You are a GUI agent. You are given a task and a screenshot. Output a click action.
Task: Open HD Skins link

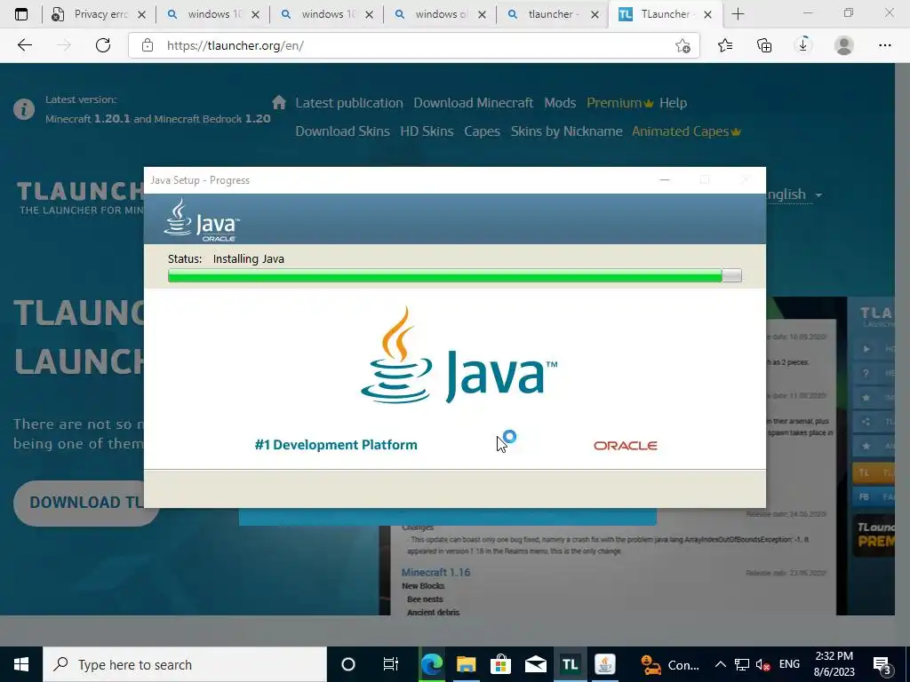click(x=427, y=131)
